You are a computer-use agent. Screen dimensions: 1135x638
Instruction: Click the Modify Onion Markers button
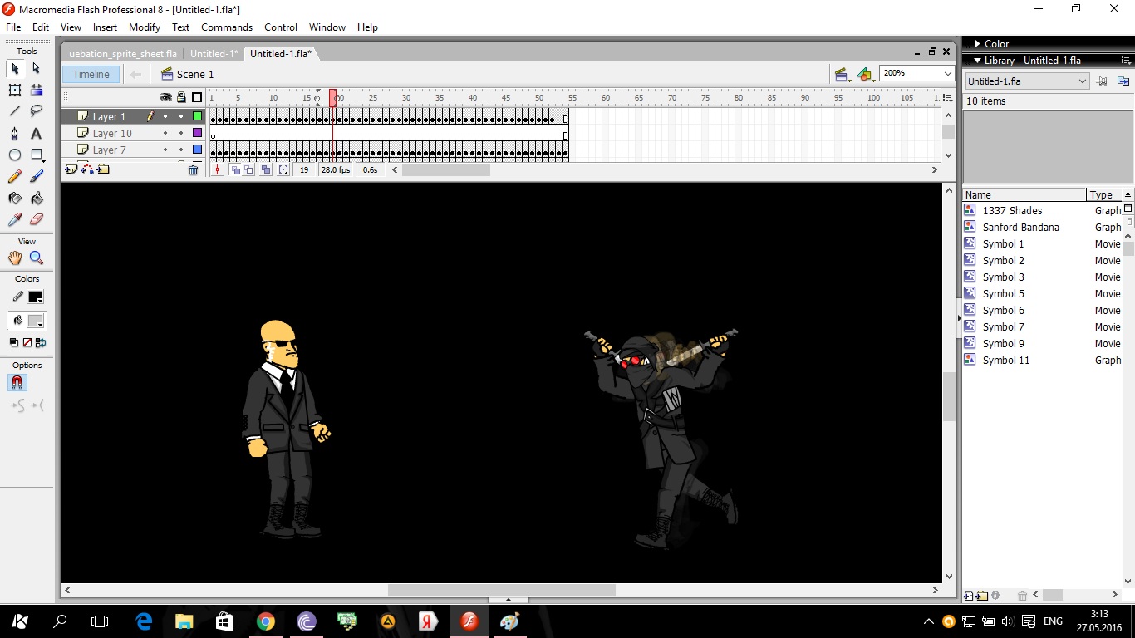[283, 169]
